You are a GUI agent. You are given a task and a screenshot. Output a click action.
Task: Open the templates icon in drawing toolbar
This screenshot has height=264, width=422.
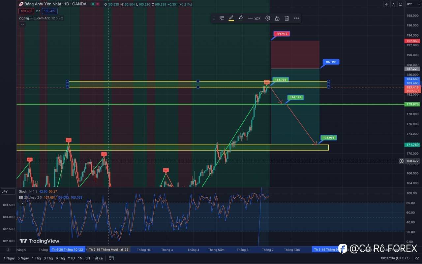pyautogui.click(x=222, y=18)
